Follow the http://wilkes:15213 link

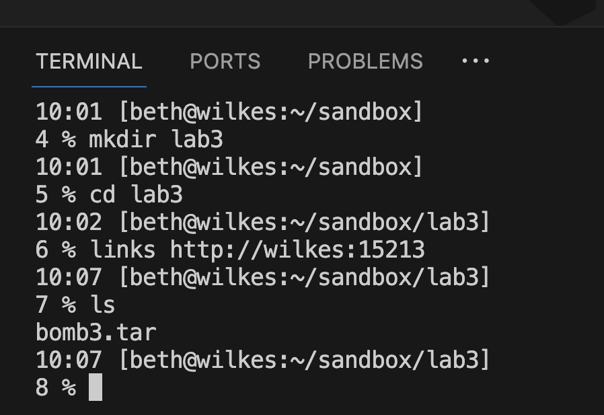pos(297,250)
